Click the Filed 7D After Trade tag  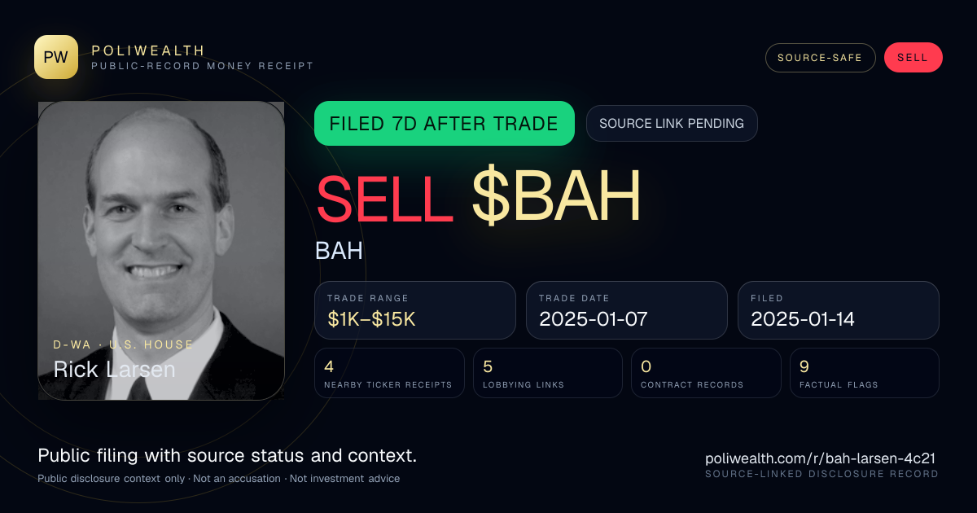tap(445, 124)
